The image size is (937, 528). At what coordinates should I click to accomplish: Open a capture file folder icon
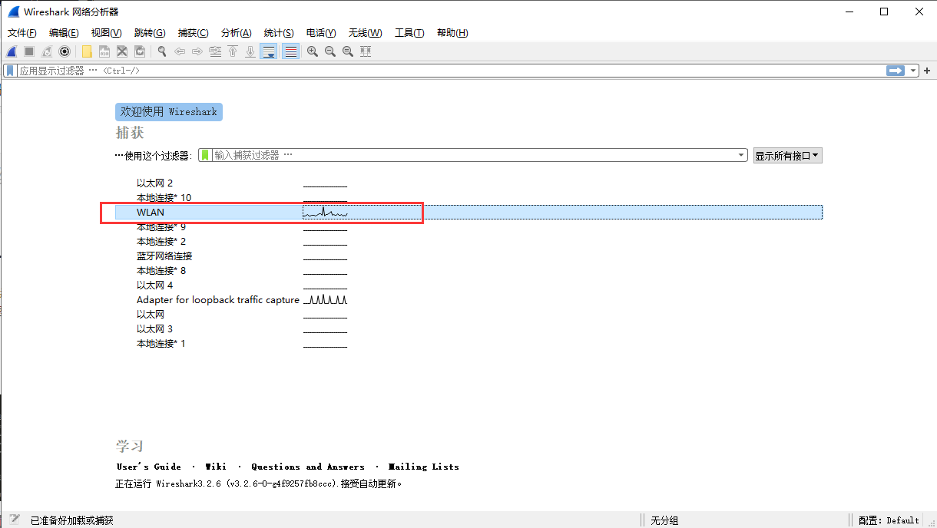(87, 51)
